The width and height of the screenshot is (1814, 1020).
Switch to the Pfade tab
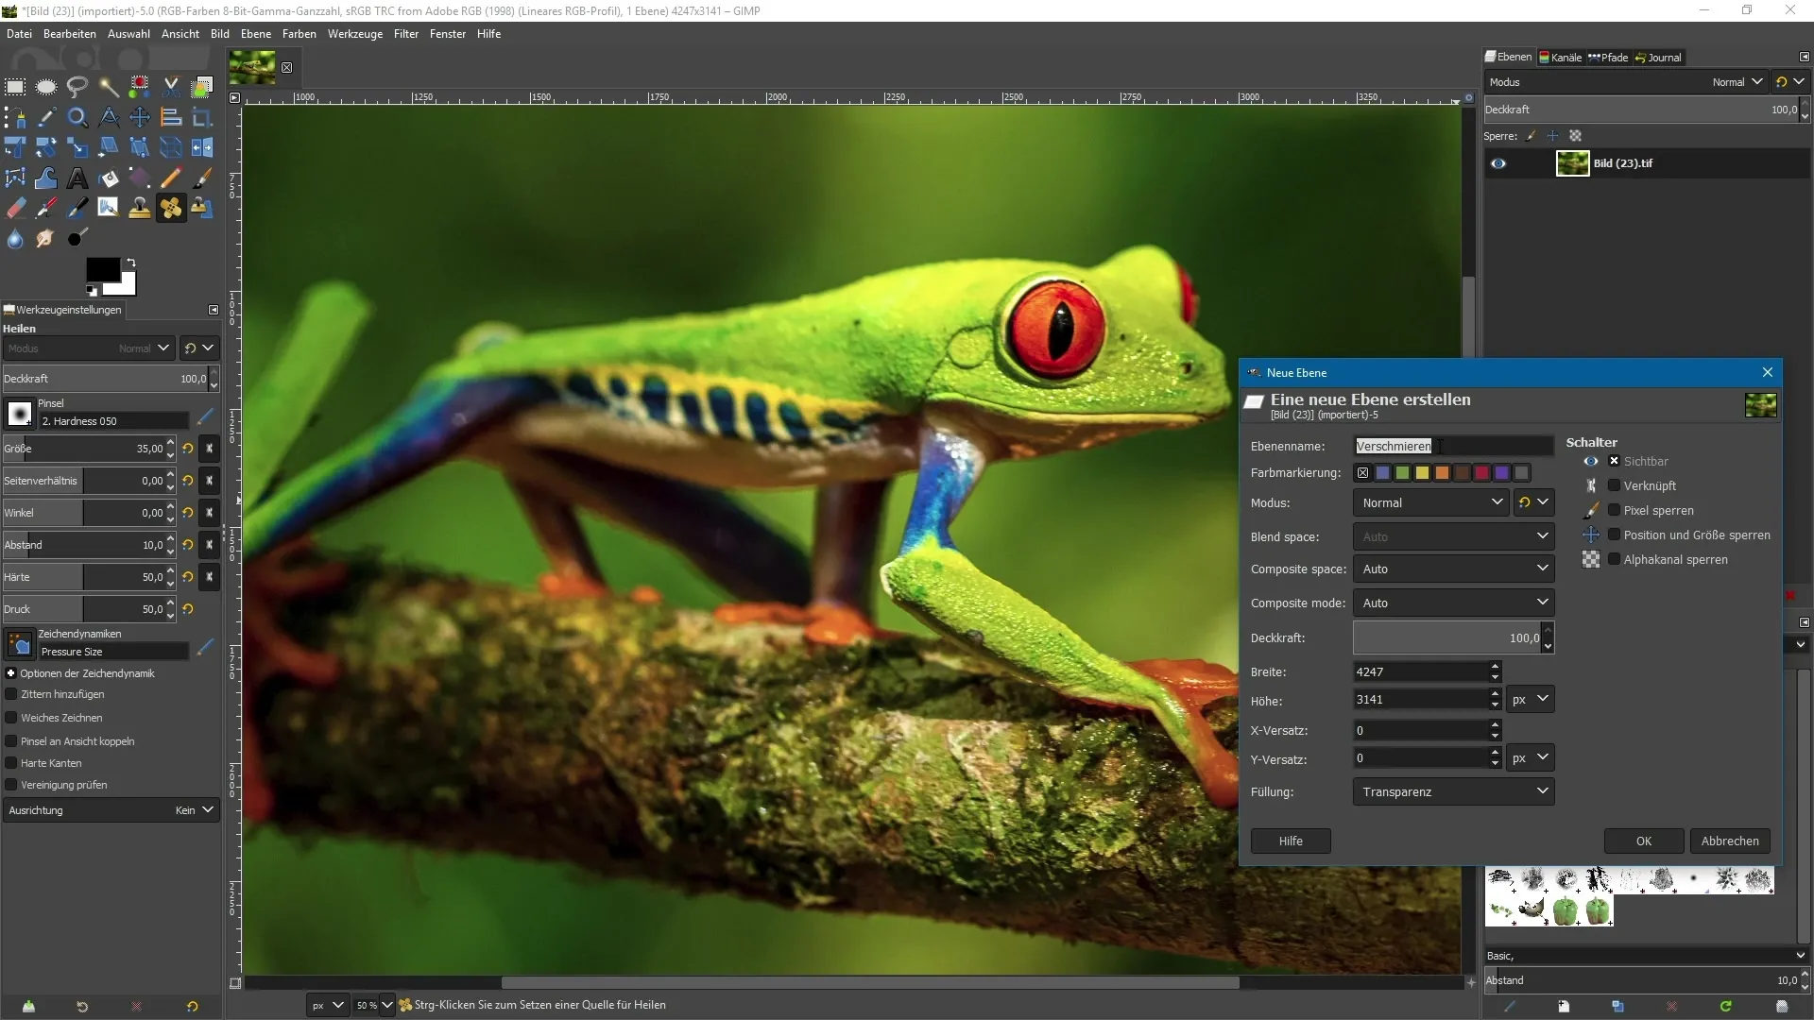pos(1608,58)
